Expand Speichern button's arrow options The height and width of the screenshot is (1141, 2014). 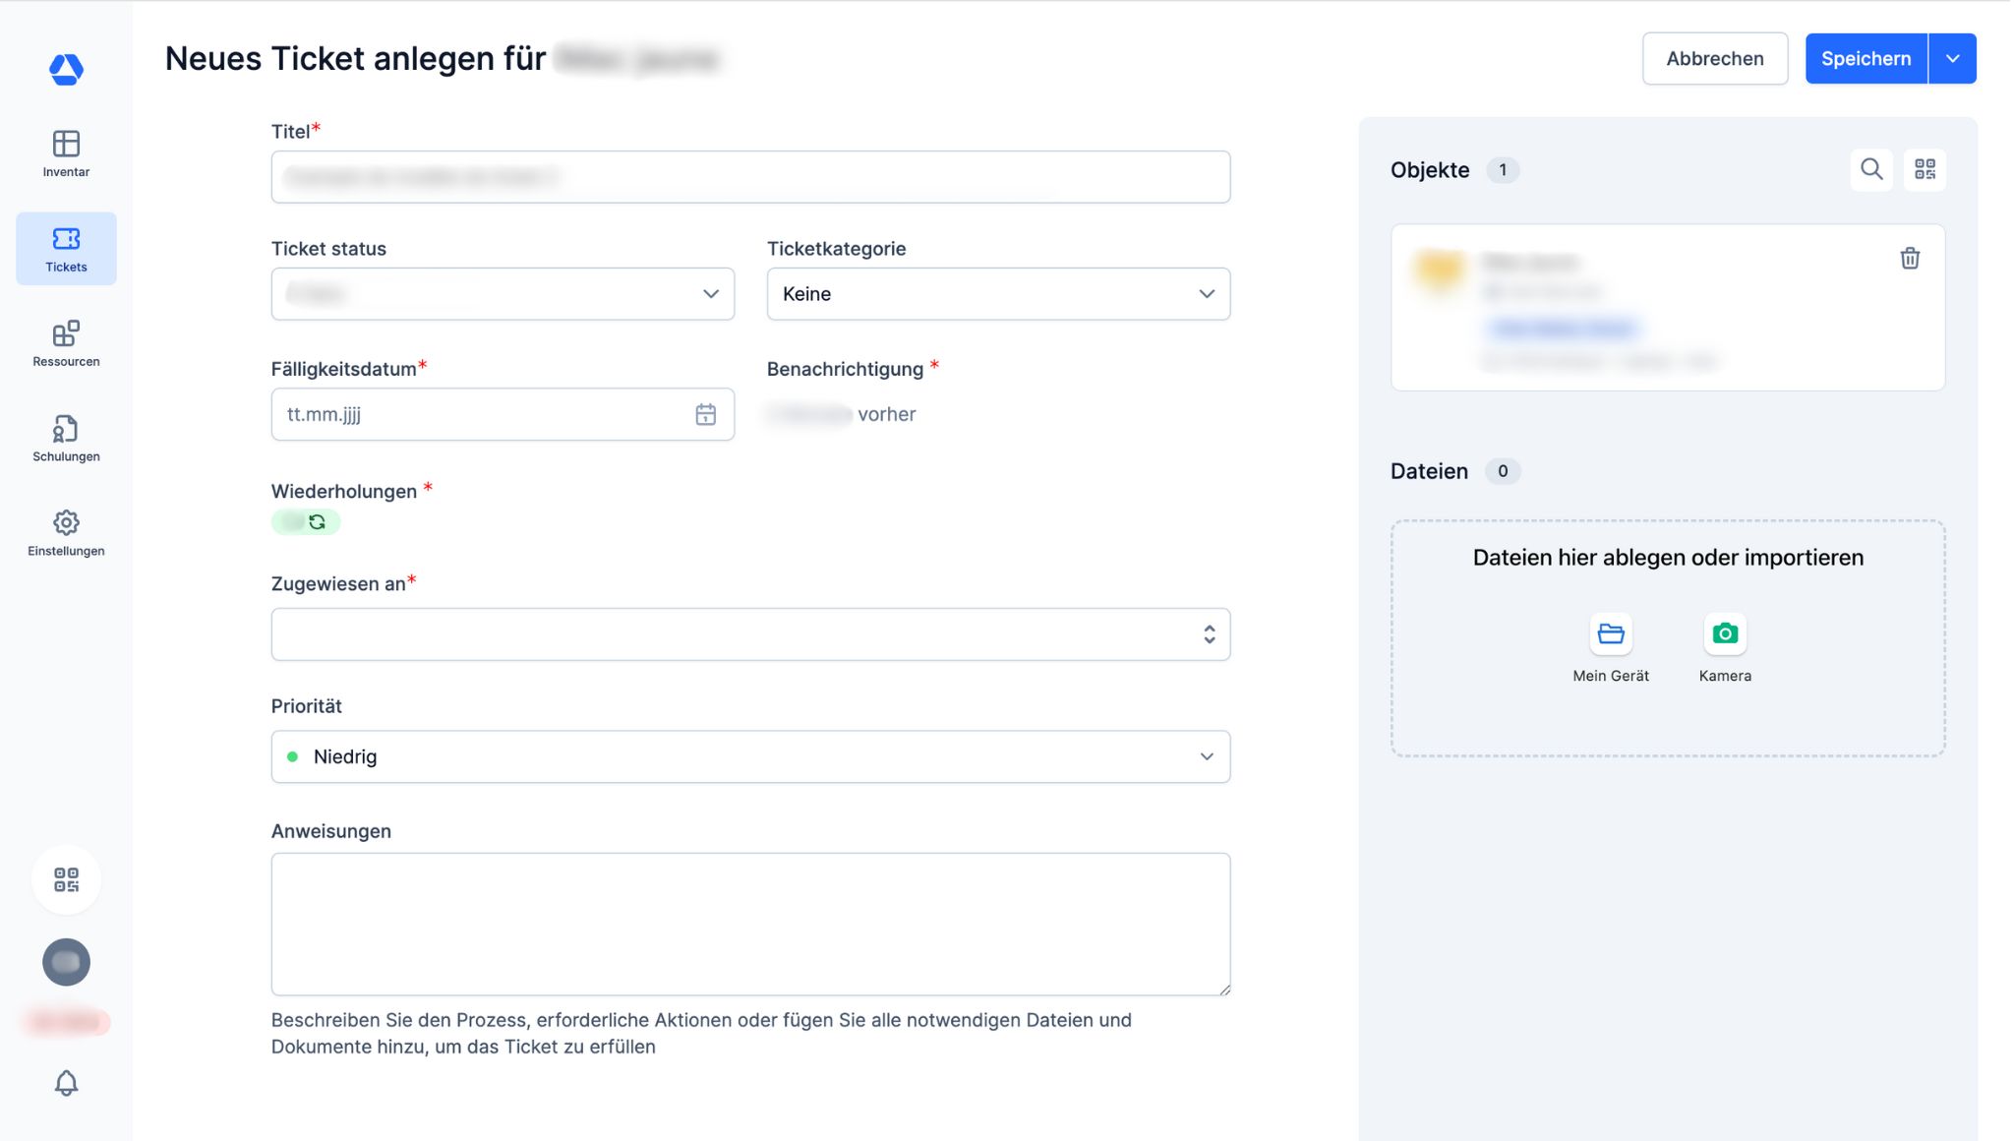point(1953,59)
